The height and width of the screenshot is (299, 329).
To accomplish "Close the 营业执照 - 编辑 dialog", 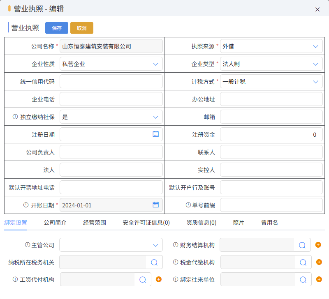I will [x=317, y=9].
